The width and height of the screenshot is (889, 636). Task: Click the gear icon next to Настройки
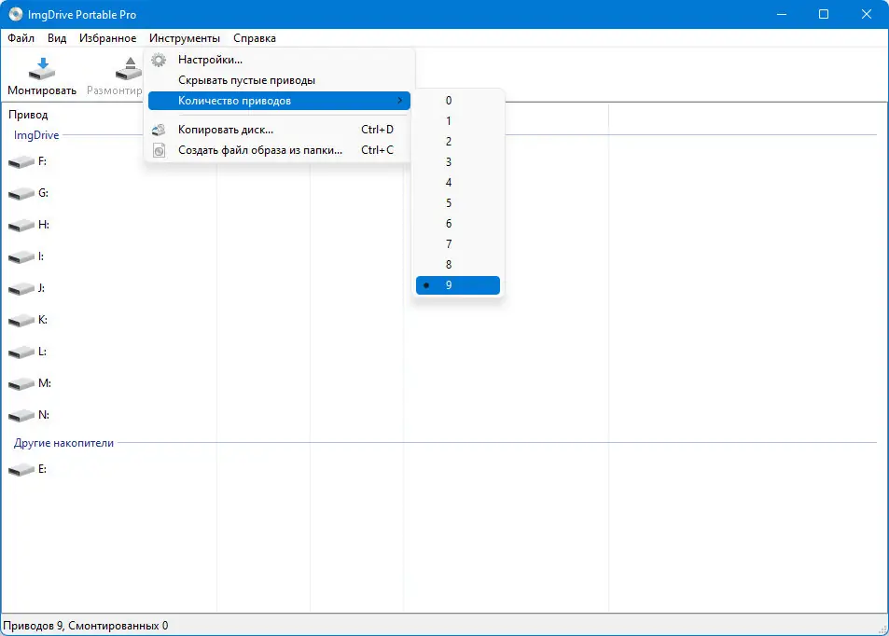pyautogui.click(x=159, y=59)
